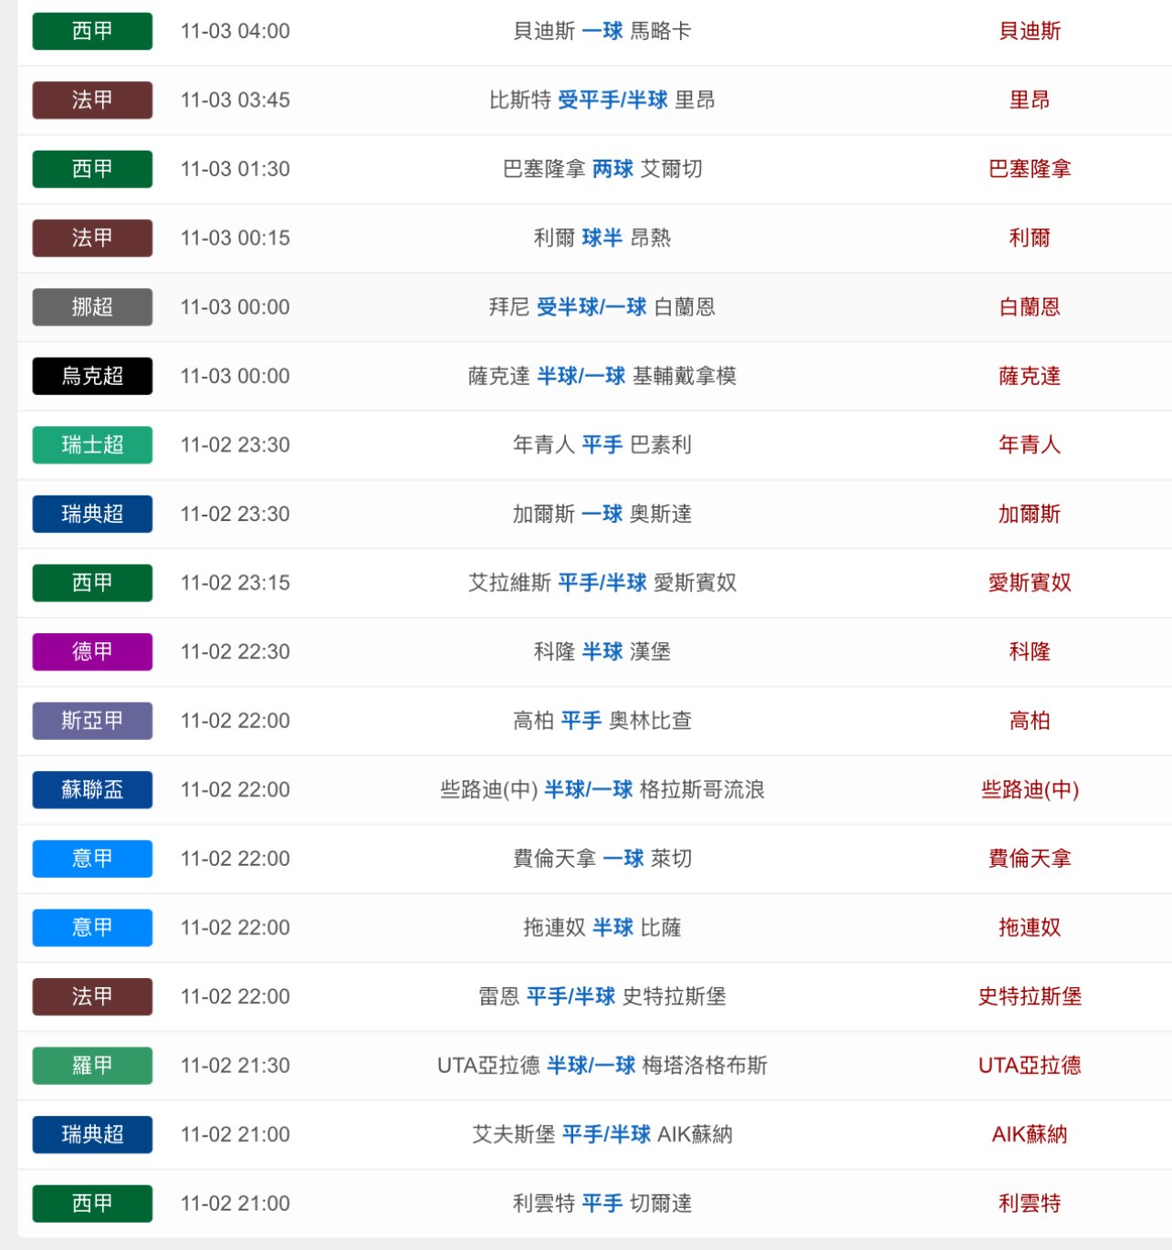Select the red 愛斯賓奴 recommendation

coord(1030,582)
